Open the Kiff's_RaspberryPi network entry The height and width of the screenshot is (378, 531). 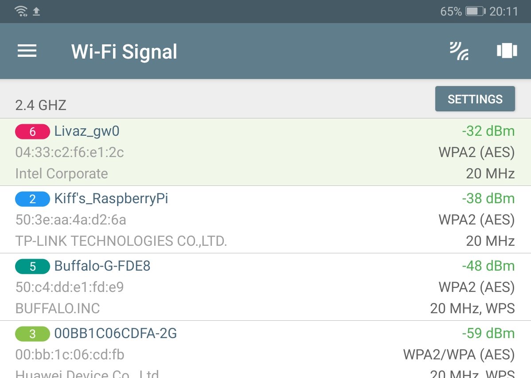[265, 219]
